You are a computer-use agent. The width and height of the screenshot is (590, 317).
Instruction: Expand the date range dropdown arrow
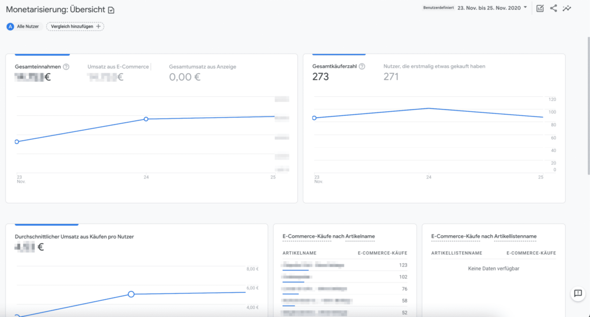[525, 8]
